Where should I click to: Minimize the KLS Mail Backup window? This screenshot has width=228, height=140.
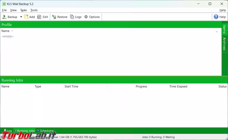coord(198,4)
